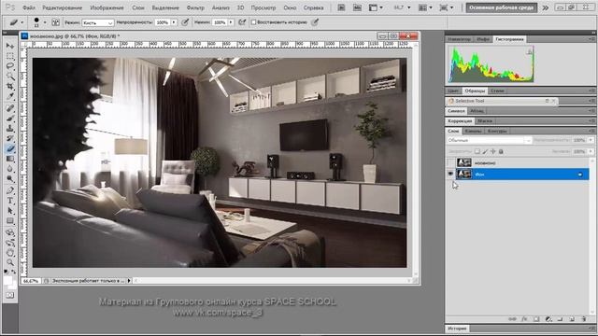Launch Mini Bridge from the application bar
Image resolution: width=598 pixels, height=336 pixels.
point(357,7)
